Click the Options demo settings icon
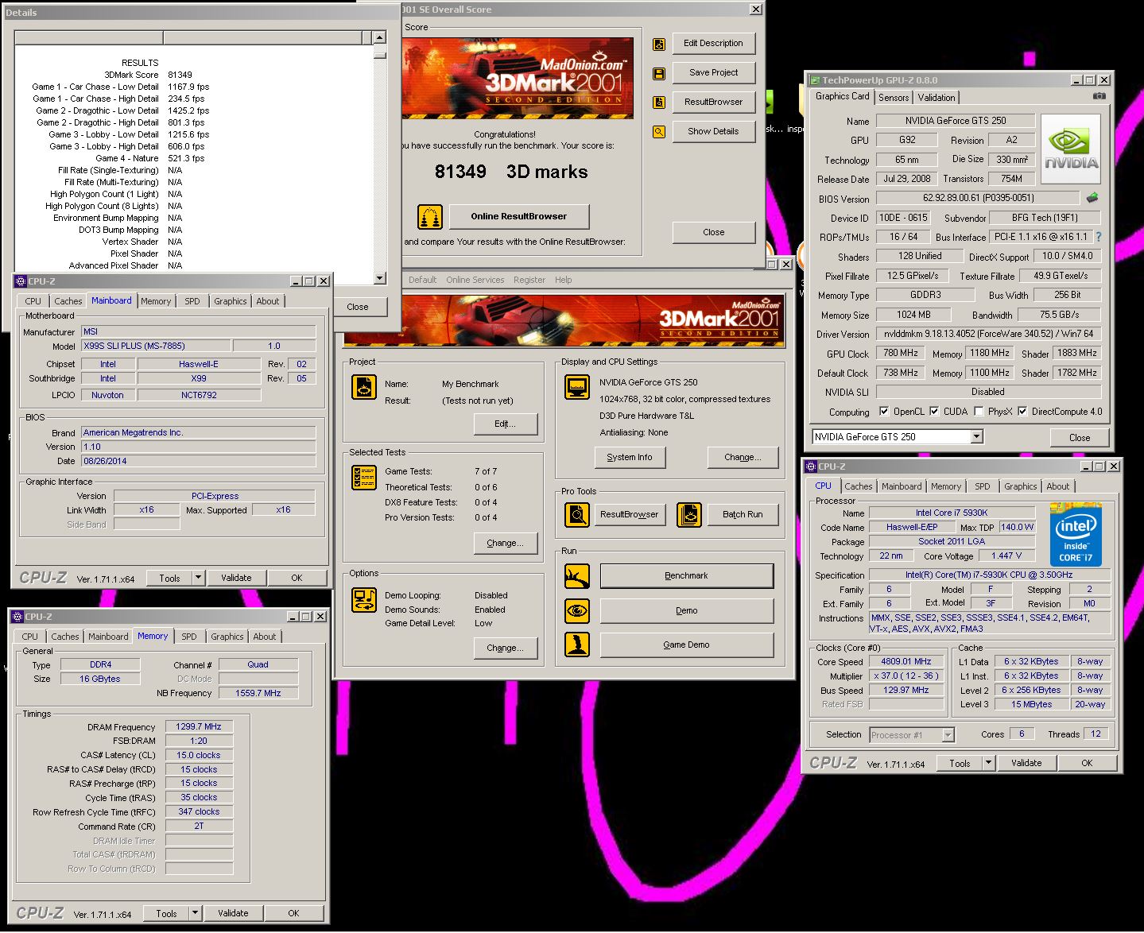This screenshot has height=933, width=1144. [x=365, y=600]
